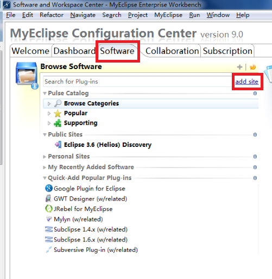This screenshot has width=272, height=279.
Task: Open the Project menu
Action: tap(138, 15)
